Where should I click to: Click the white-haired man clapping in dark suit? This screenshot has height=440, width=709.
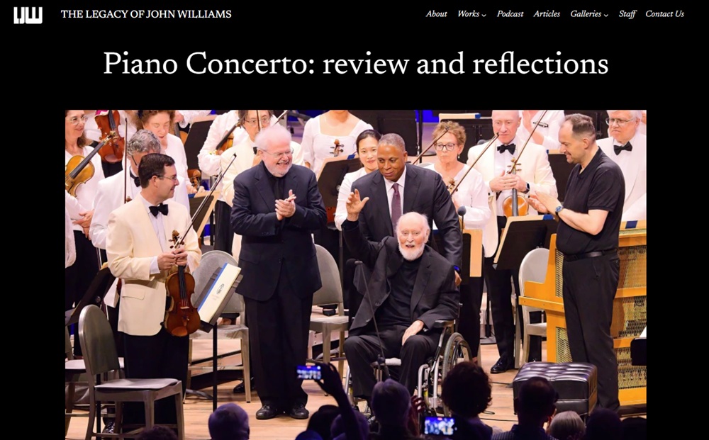278,271
